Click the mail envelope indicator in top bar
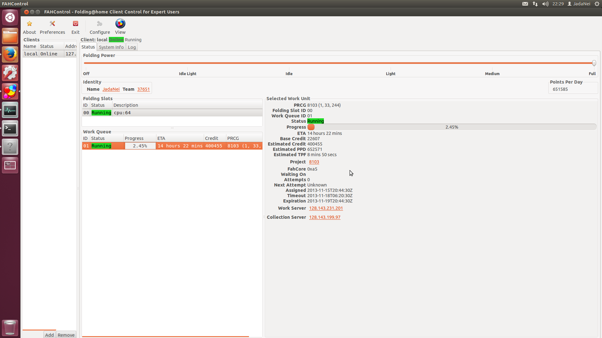 [525, 4]
